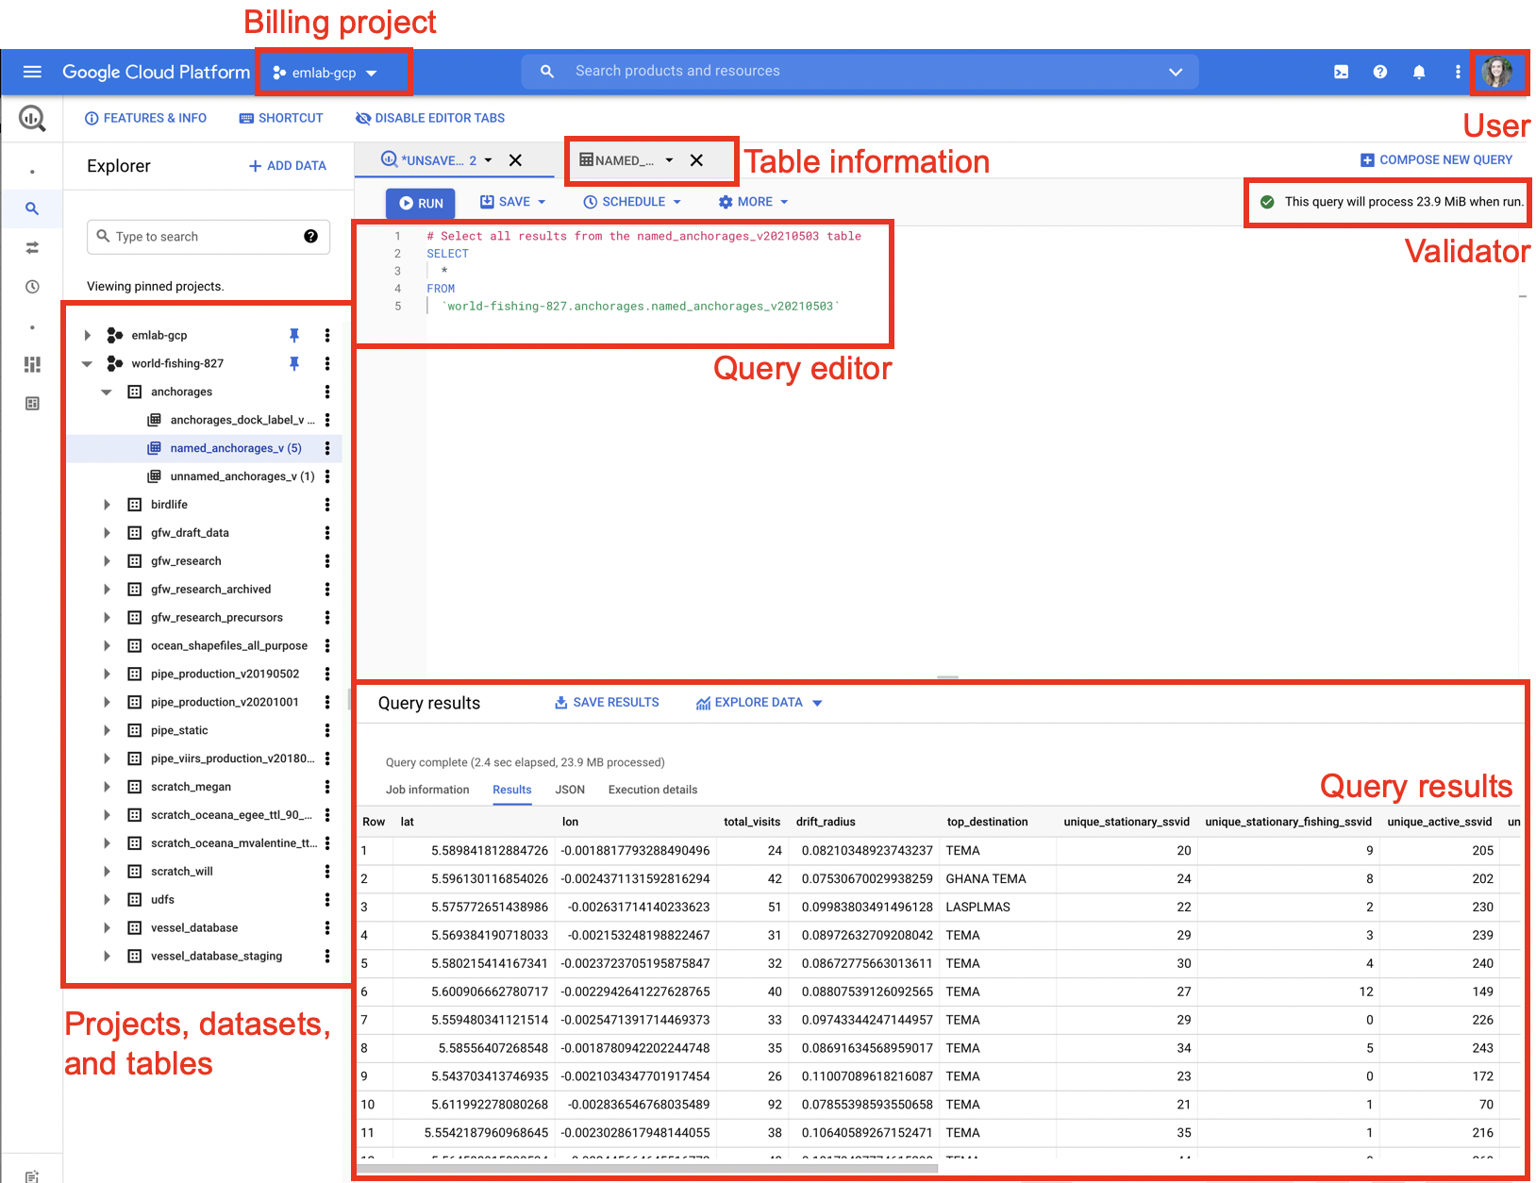Run the query with RUN button
The image size is (1536, 1183).
[x=421, y=203]
